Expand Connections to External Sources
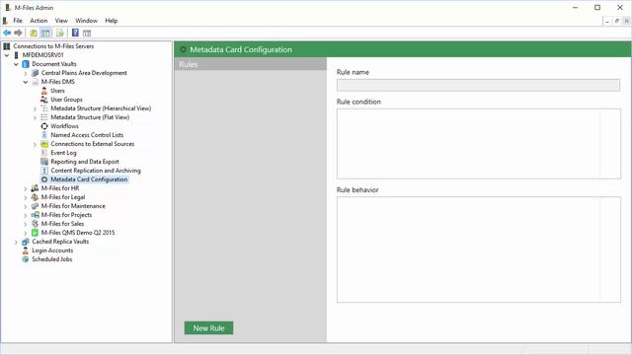 click(36, 144)
